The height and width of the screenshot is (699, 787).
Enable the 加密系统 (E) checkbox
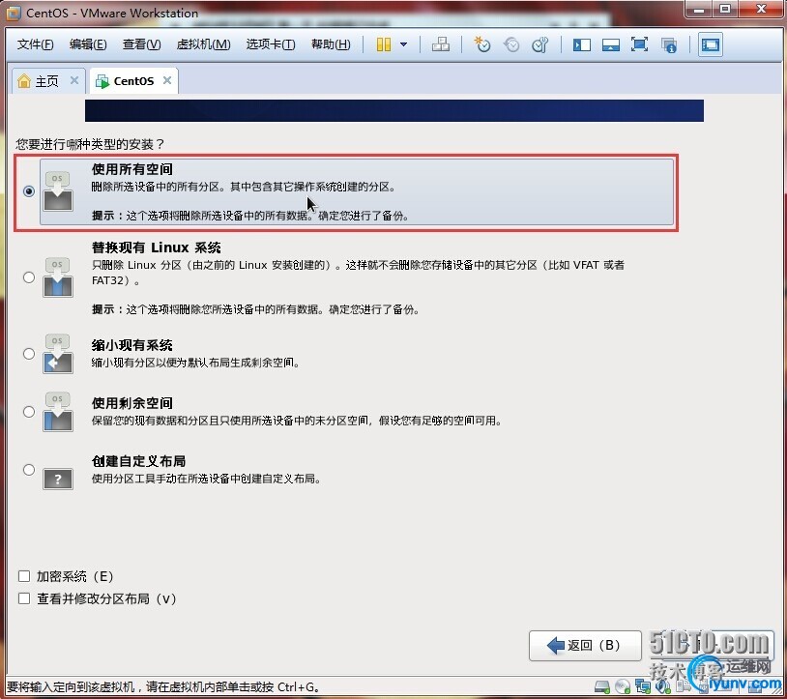(x=24, y=576)
